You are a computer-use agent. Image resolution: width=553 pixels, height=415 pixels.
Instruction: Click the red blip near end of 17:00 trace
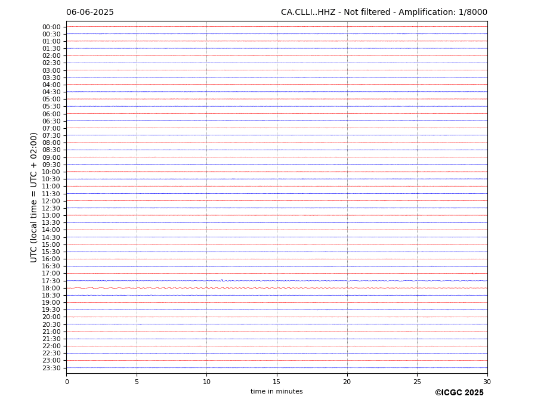tap(473, 274)
